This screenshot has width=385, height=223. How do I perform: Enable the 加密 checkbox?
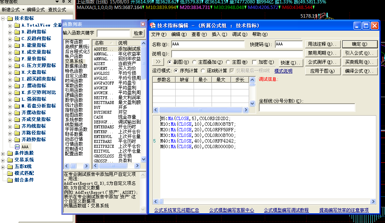(255, 62)
